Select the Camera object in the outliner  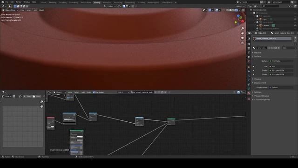coord(266,26)
